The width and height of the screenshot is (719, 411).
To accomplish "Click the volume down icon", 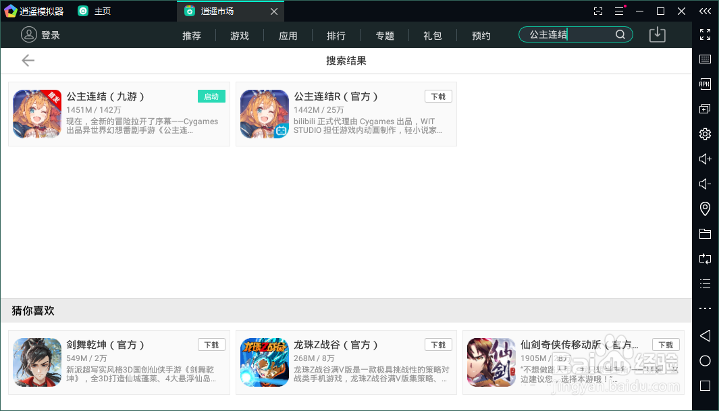I will [x=705, y=184].
